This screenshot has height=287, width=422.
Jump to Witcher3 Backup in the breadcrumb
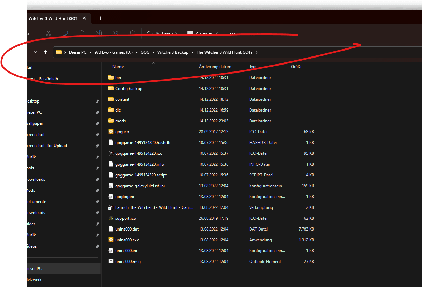pyautogui.click(x=173, y=52)
